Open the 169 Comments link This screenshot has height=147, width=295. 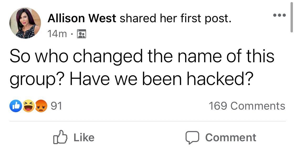coord(247,106)
